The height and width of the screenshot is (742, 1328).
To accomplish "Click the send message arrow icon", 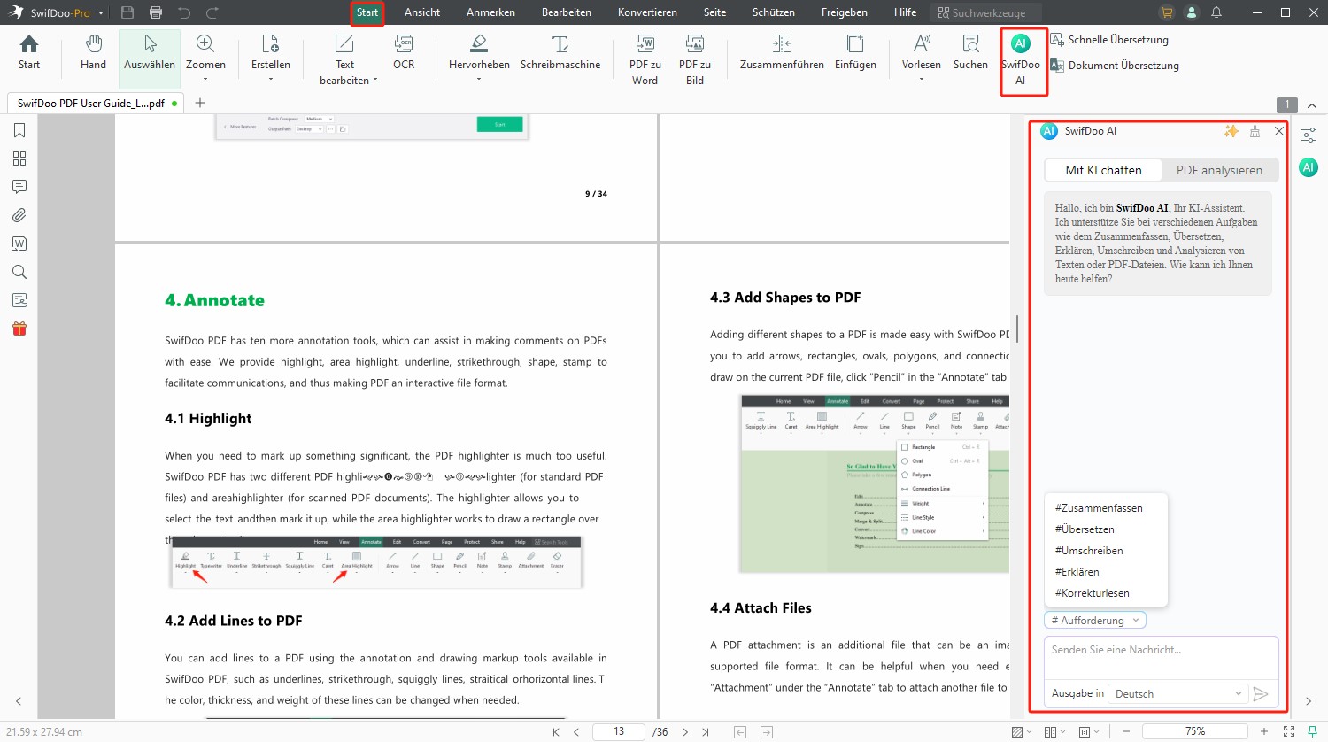I will (x=1262, y=694).
